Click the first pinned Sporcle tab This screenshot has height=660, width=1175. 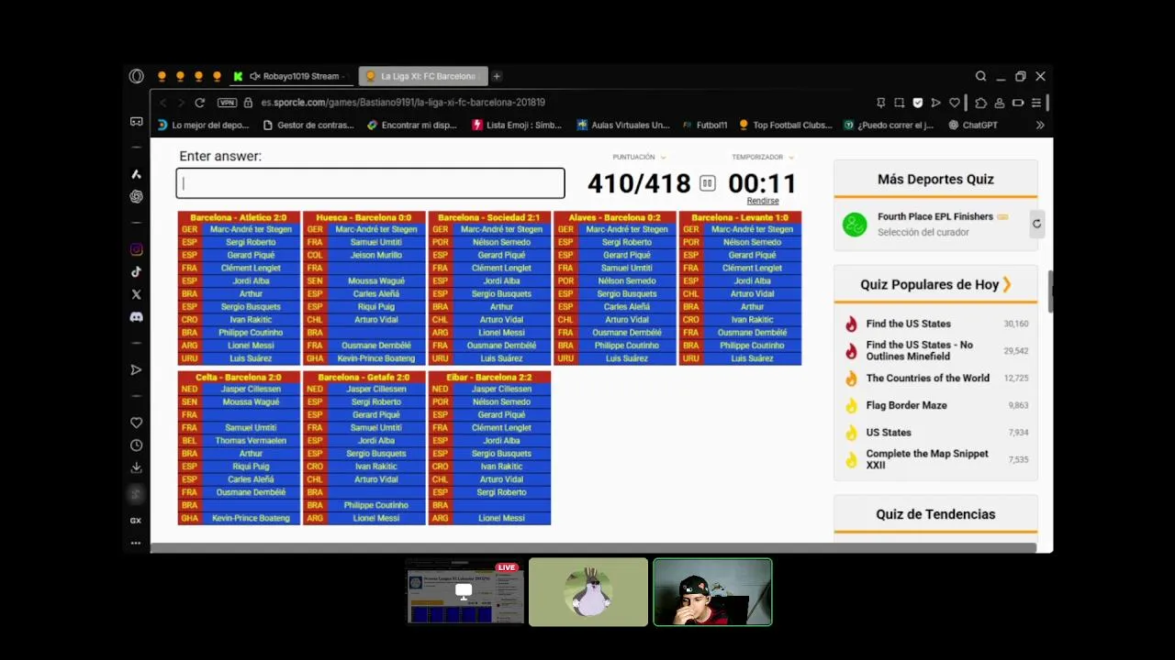162,76
